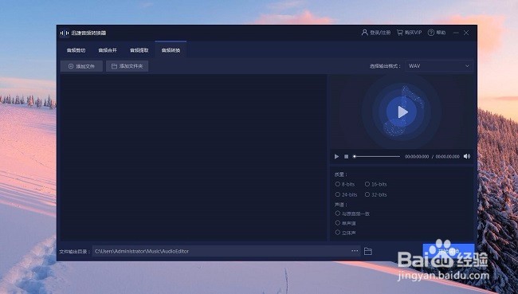
Task: Click the current time 00:00:00.000 display
Action: click(x=417, y=157)
